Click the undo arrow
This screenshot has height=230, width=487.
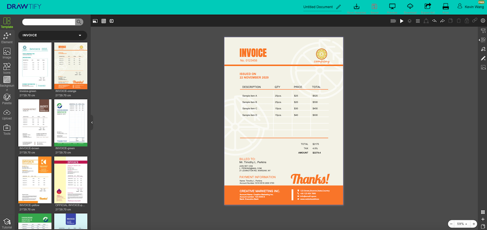(x=434, y=21)
